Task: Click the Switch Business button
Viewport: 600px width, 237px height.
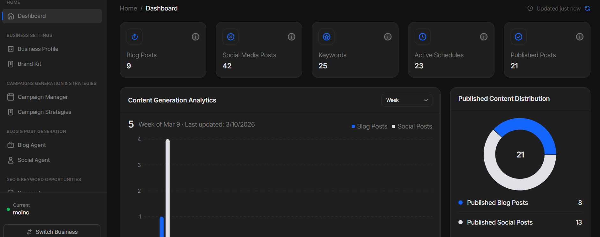Action: pyautogui.click(x=52, y=231)
